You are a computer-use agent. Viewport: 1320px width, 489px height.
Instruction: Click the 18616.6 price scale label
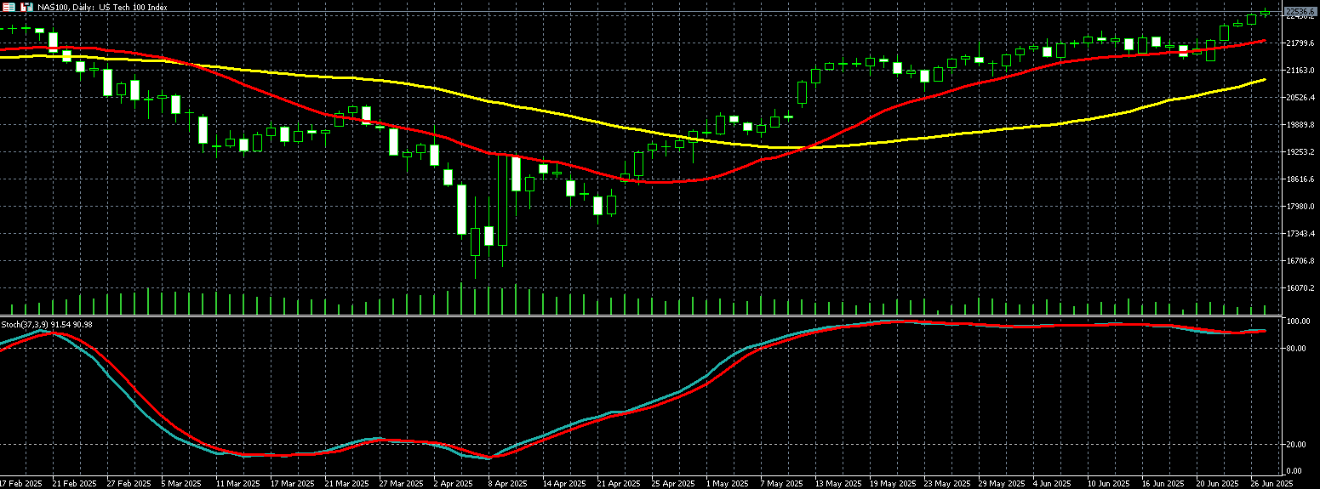point(1300,179)
